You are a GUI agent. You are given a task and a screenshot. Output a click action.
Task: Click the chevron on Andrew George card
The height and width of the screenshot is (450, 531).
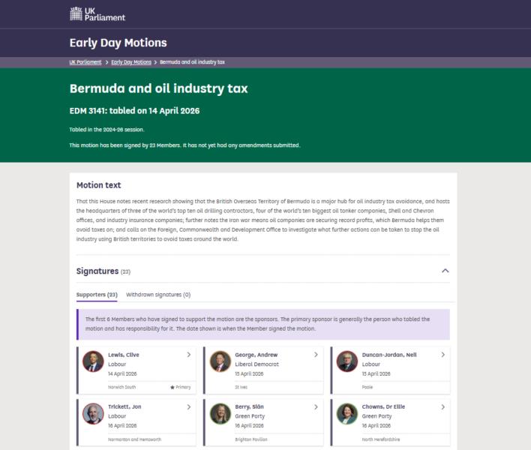pyautogui.click(x=316, y=355)
